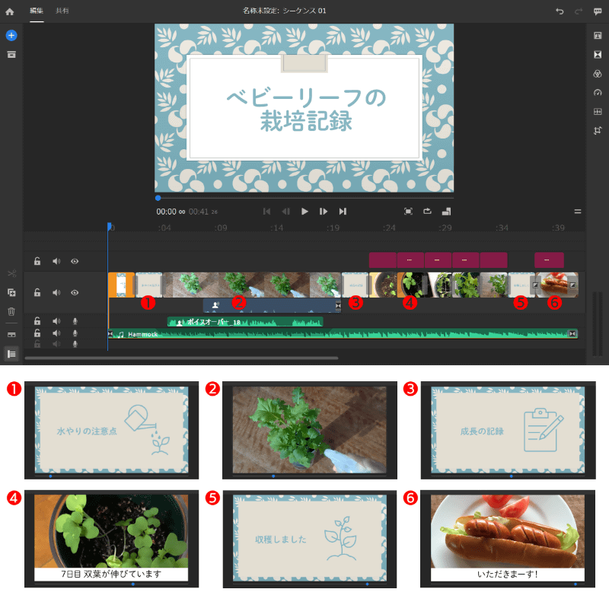Viewport: 609px width, 605px height.
Task: Open the Titles panel
Action: 597,37
